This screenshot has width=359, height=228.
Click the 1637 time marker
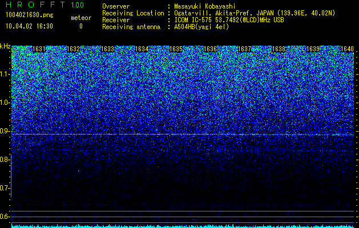coord(245,49)
